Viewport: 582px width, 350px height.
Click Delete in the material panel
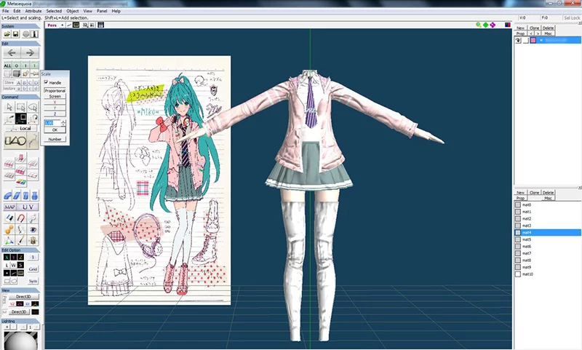pyautogui.click(x=548, y=193)
